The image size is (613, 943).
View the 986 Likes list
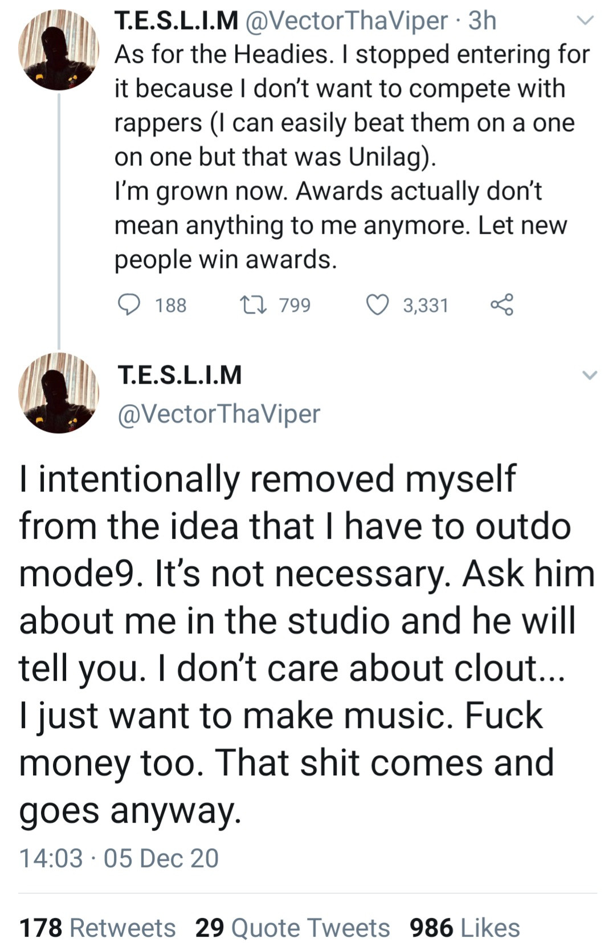[x=464, y=928]
